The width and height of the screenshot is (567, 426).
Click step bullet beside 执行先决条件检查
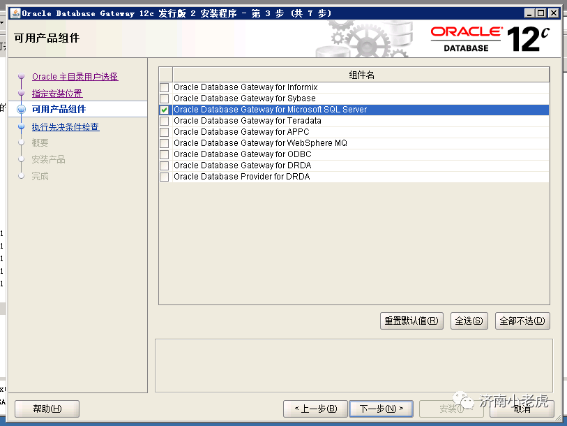tap(22, 126)
